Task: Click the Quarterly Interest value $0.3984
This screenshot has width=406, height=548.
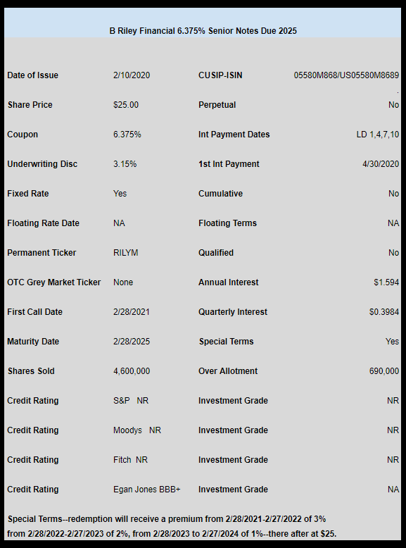Action: pyautogui.click(x=384, y=312)
